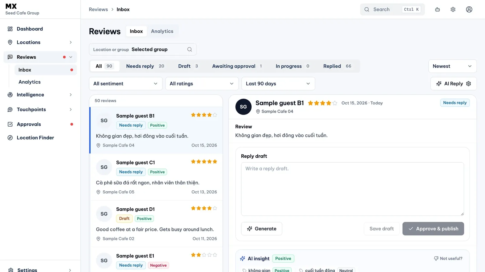The width and height of the screenshot is (485, 272).
Task: Click the Touchpoints chat icon in the sidebar
Action: click(x=10, y=109)
